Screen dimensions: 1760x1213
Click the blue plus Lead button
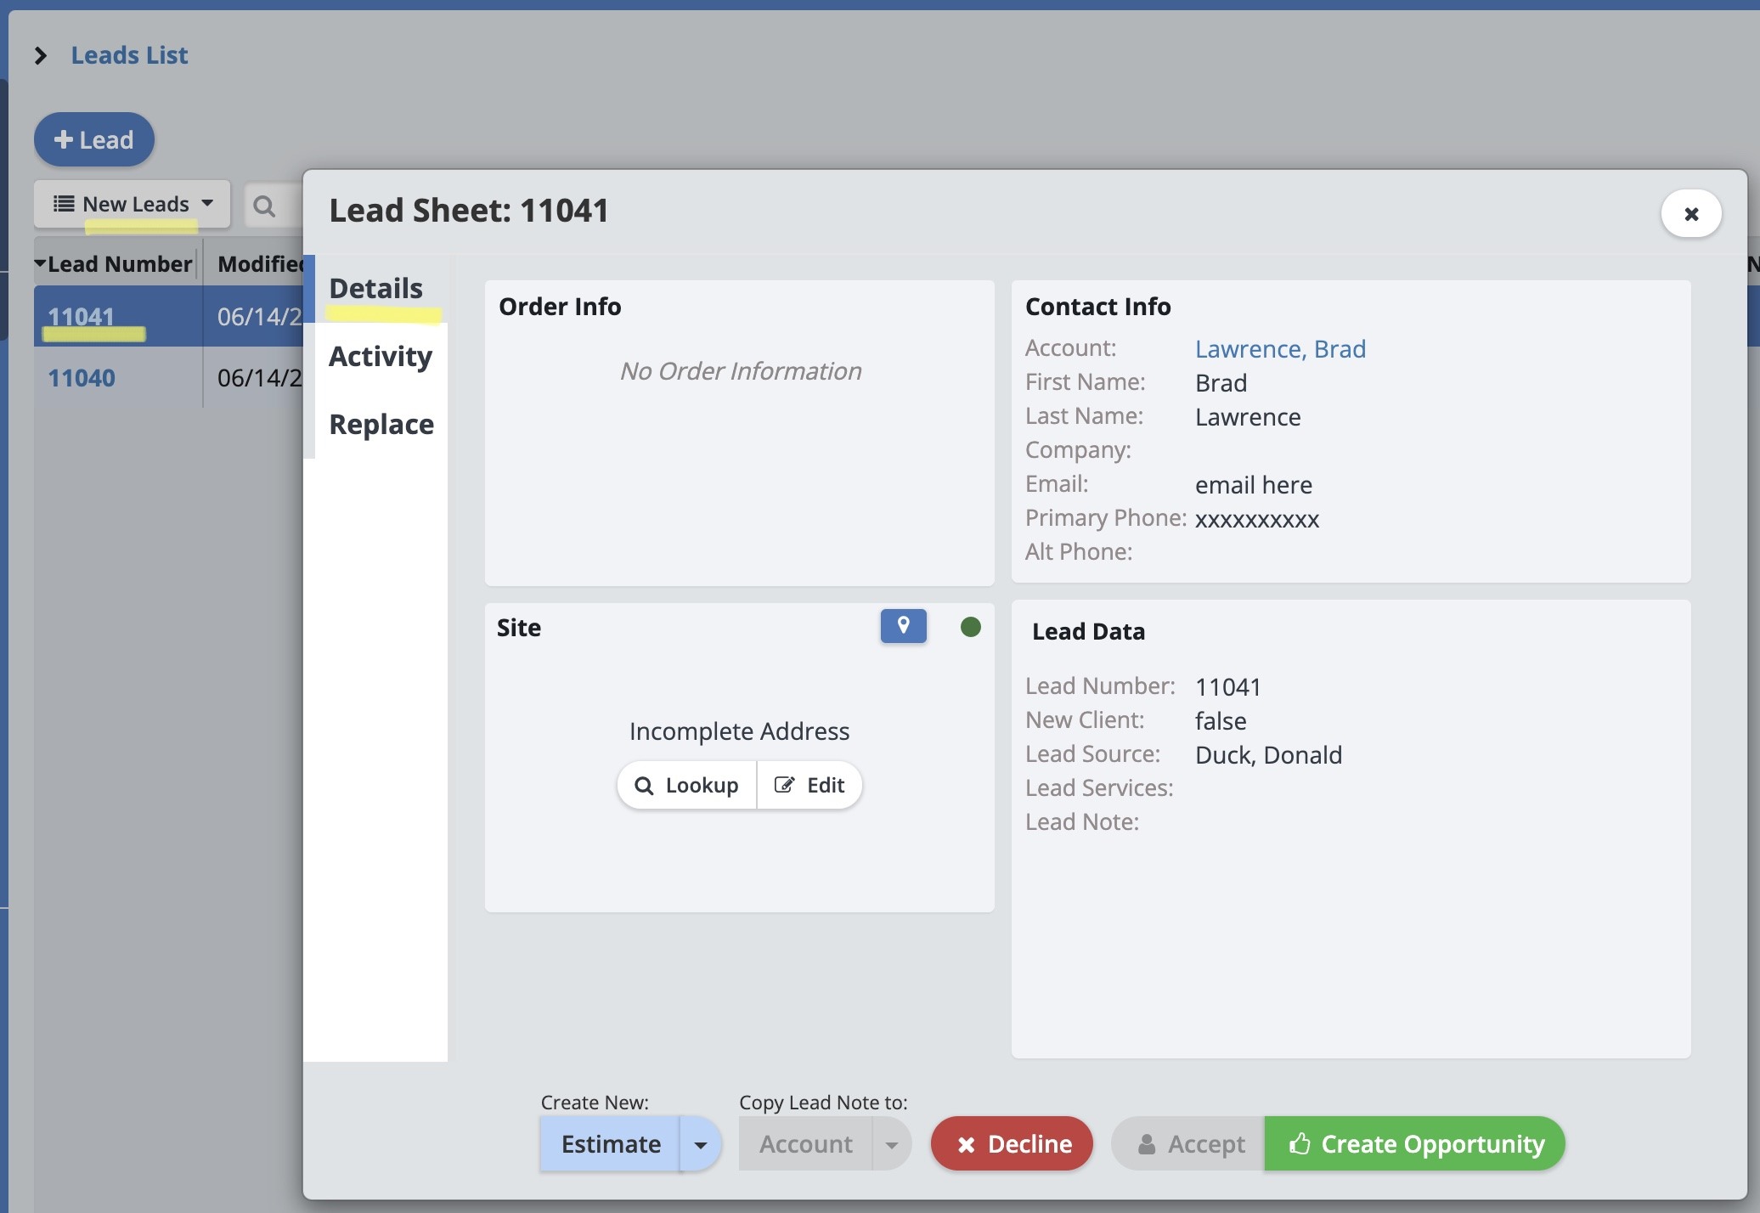(93, 139)
